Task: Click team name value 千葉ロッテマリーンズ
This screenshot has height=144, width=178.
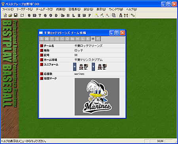Action: click(x=89, y=46)
